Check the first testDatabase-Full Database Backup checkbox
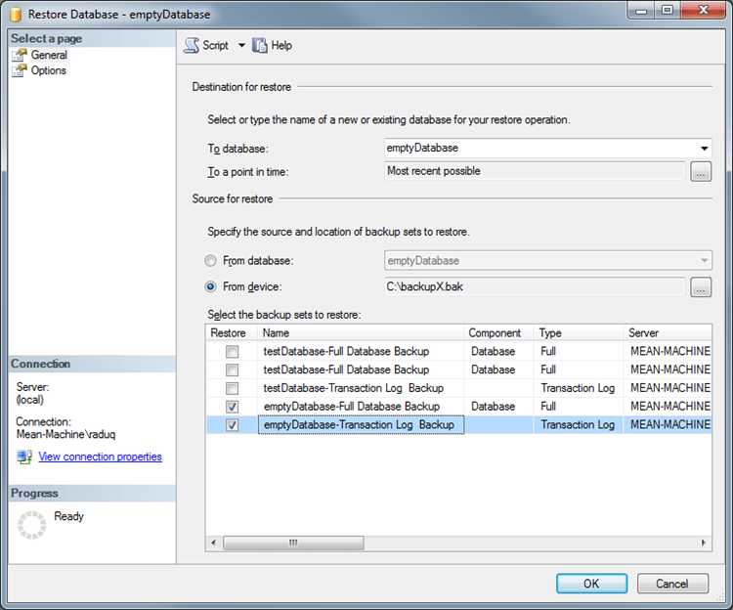733x610 pixels. pyautogui.click(x=232, y=352)
